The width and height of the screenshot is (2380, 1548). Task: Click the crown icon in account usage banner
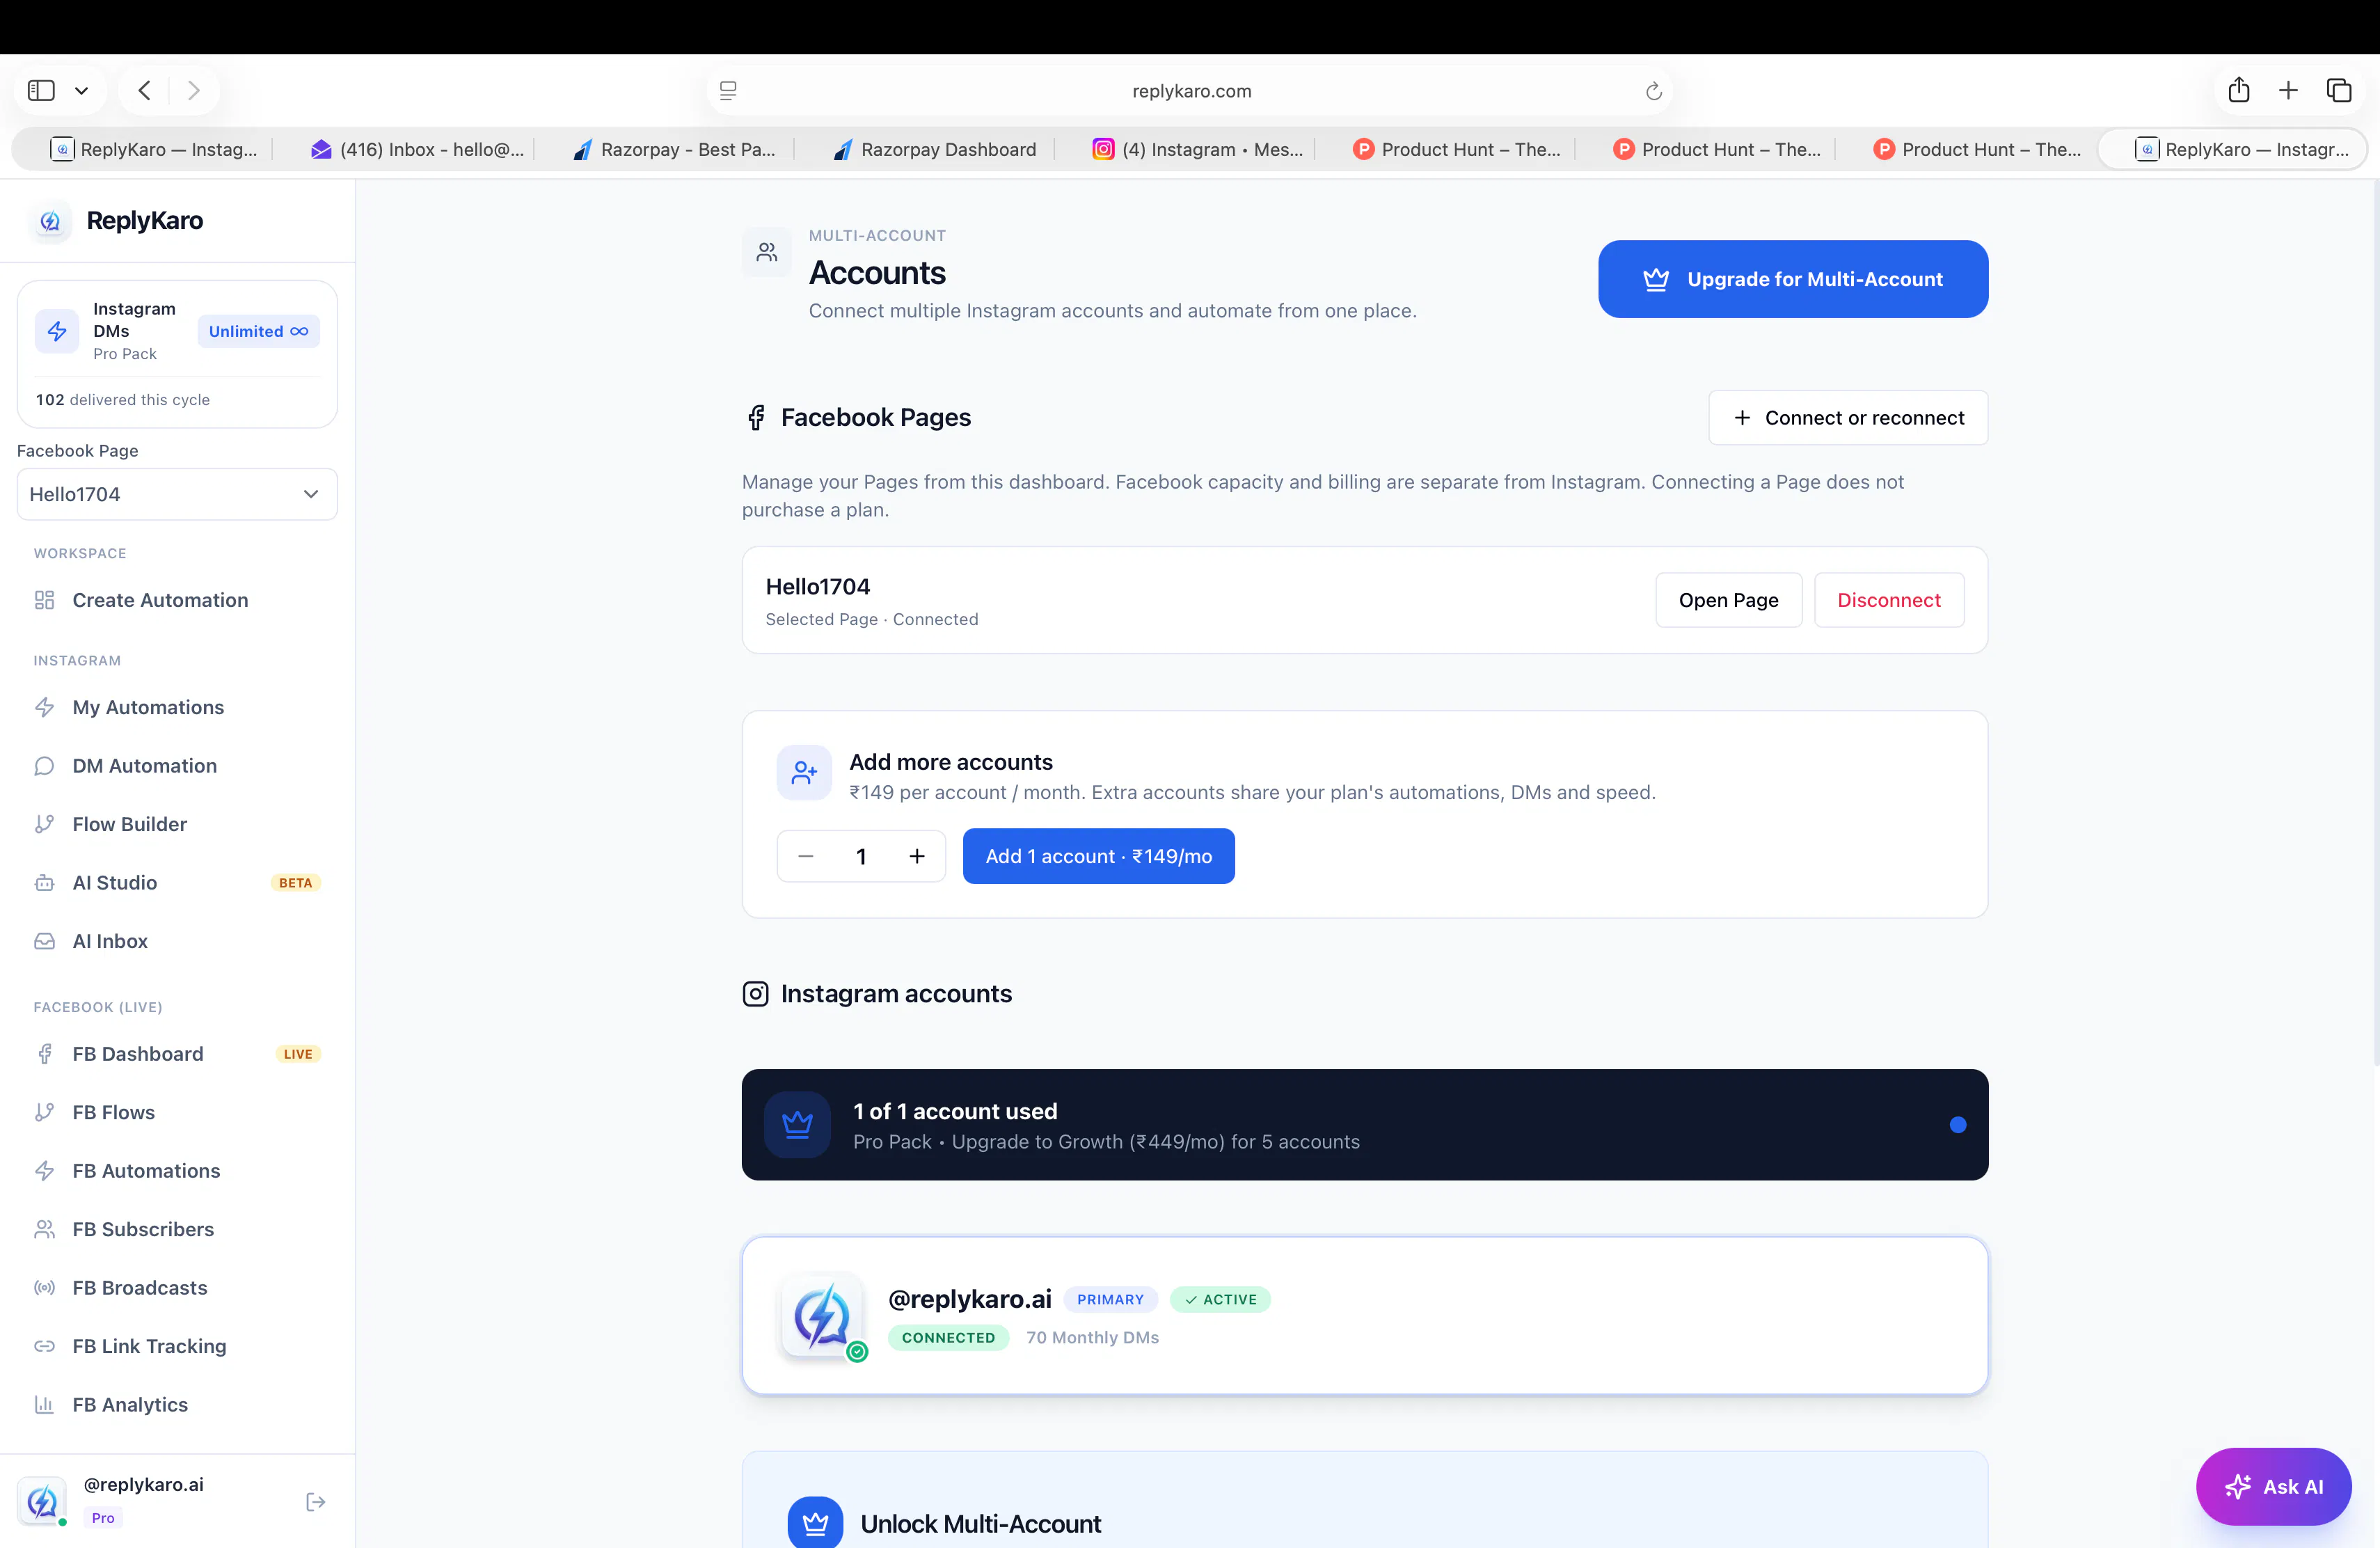797,1124
